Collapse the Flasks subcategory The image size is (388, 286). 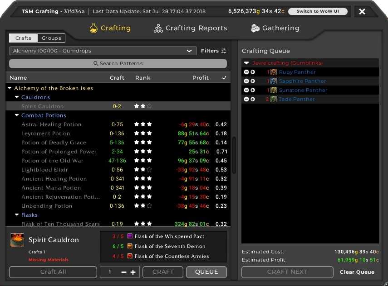pos(17,215)
